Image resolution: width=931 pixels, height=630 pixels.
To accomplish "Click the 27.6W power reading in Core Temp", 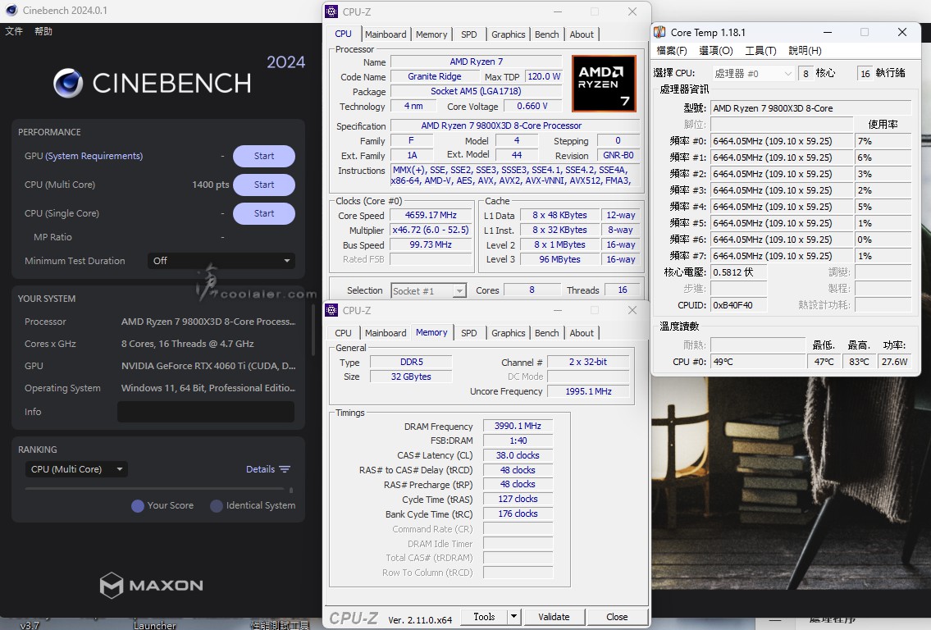I will click(x=894, y=362).
